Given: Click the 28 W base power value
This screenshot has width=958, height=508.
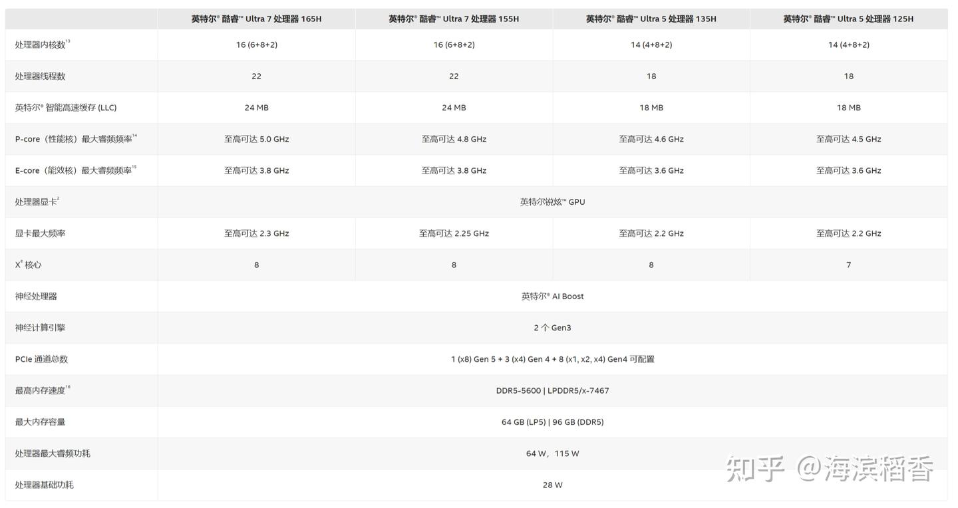Looking at the screenshot, I should click(552, 485).
